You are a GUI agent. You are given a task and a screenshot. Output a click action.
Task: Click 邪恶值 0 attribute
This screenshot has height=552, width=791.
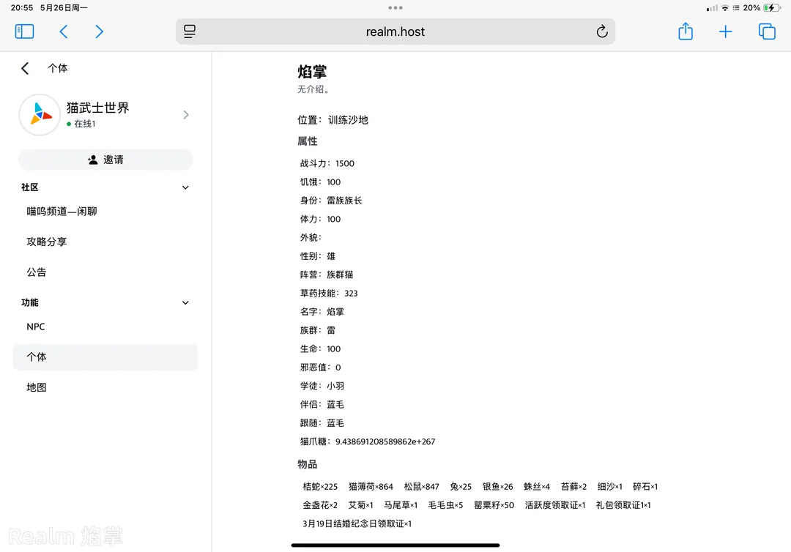(x=320, y=368)
